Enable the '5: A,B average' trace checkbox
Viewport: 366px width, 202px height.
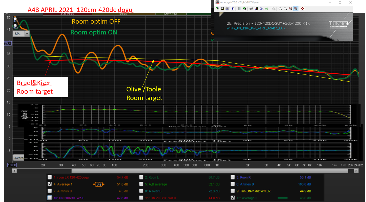(141, 184)
